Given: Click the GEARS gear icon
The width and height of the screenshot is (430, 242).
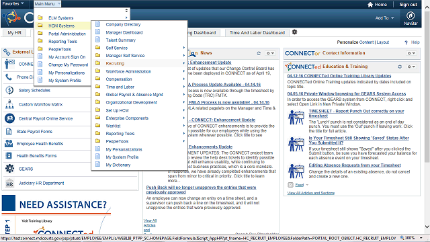Looking at the screenshot, I should pos(9,169).
